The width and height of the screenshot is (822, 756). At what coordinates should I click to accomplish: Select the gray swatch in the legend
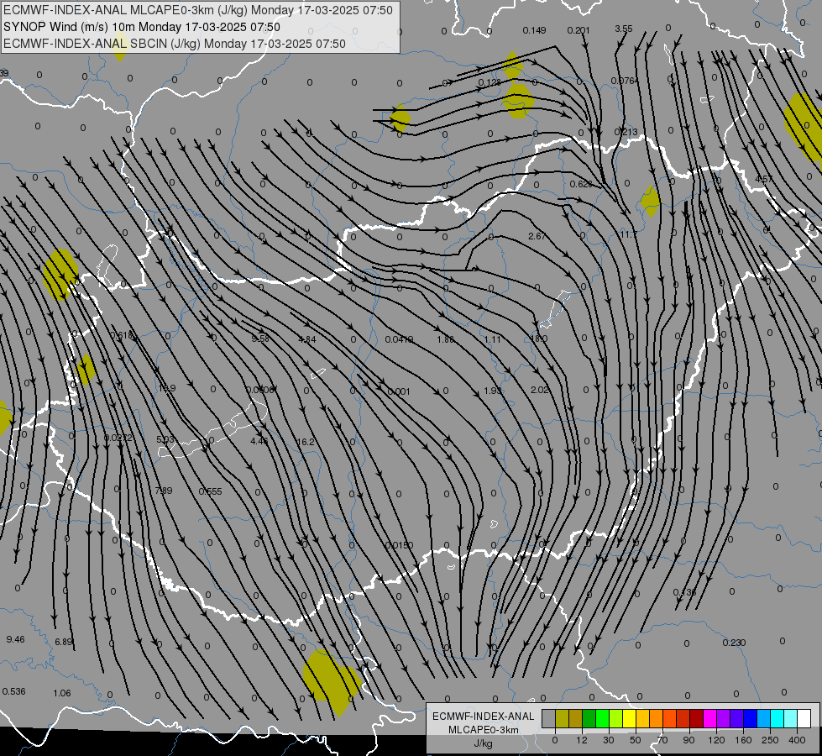[x=548, y=718]
